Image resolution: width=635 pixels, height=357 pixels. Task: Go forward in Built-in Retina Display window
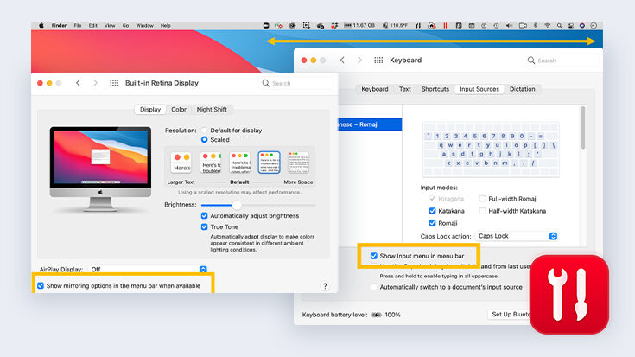(95, 83)
